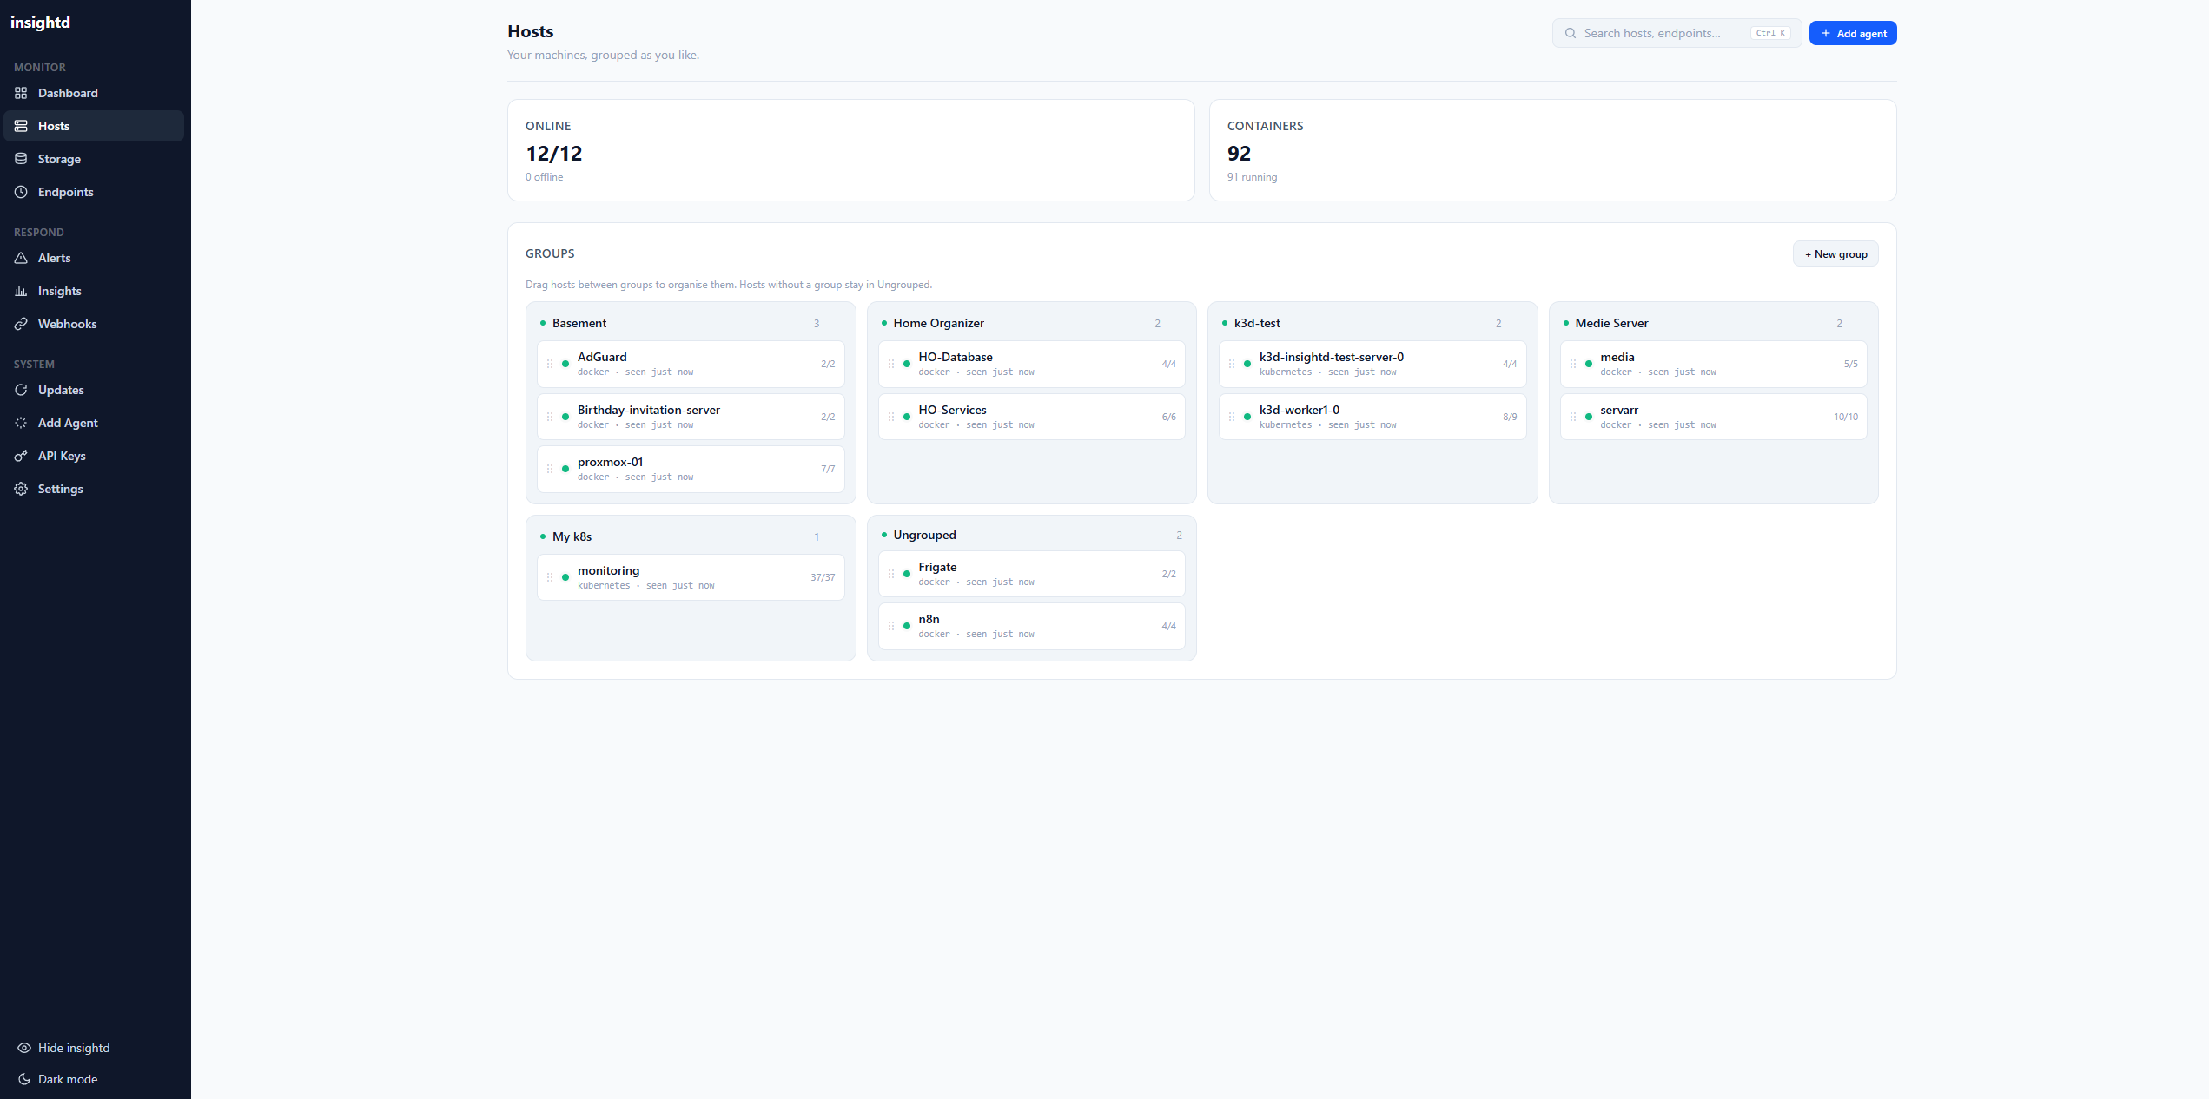This screenshot has height=1099, width=2209.
Task: Click the Endpoints clock icon
Action: (x=21, y=192)
